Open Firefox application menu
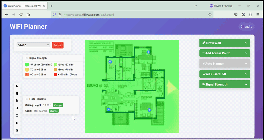The image size is (264, 140). [258, 15]
